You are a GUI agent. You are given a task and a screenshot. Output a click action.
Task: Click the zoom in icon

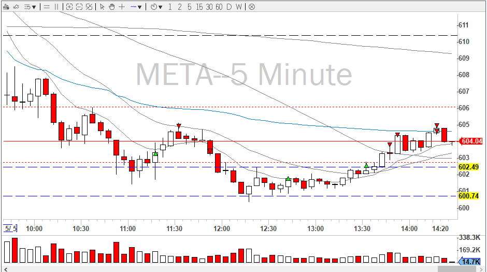click(x=69, y=7)
